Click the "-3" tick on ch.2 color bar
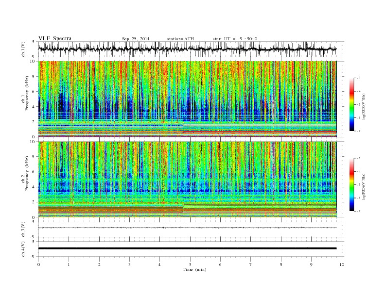The image size is (385, 297). [359, 158]
